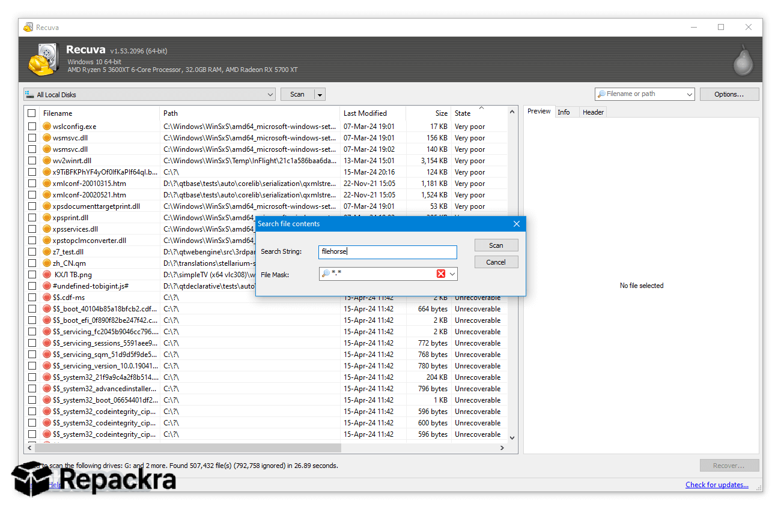The image size is (781, 510).
Task: Check the box for z7_test.dll
Action: (32, 252)
